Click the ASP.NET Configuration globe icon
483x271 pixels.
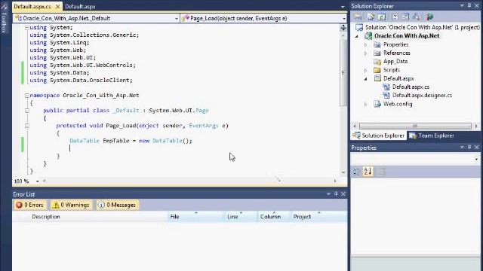click(x=429, y=17)
